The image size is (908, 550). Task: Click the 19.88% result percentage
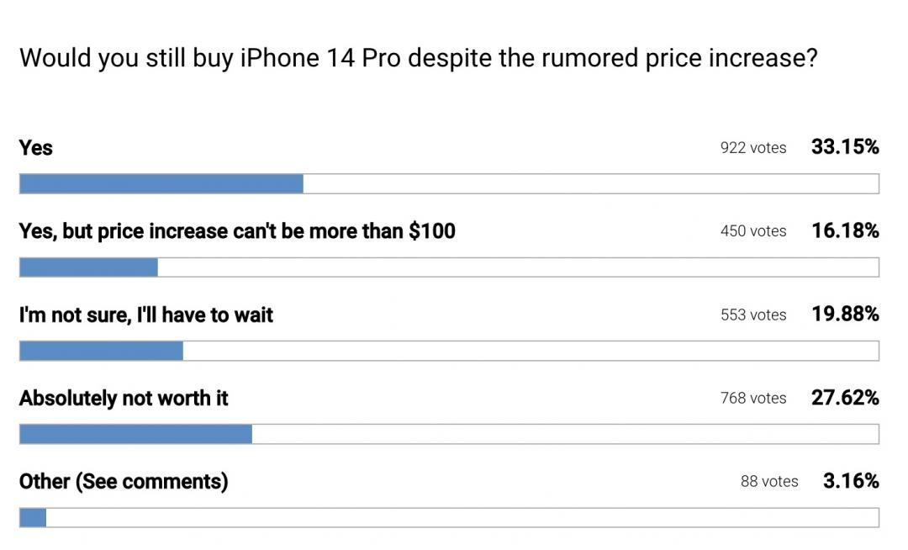(x=845, y=315)
